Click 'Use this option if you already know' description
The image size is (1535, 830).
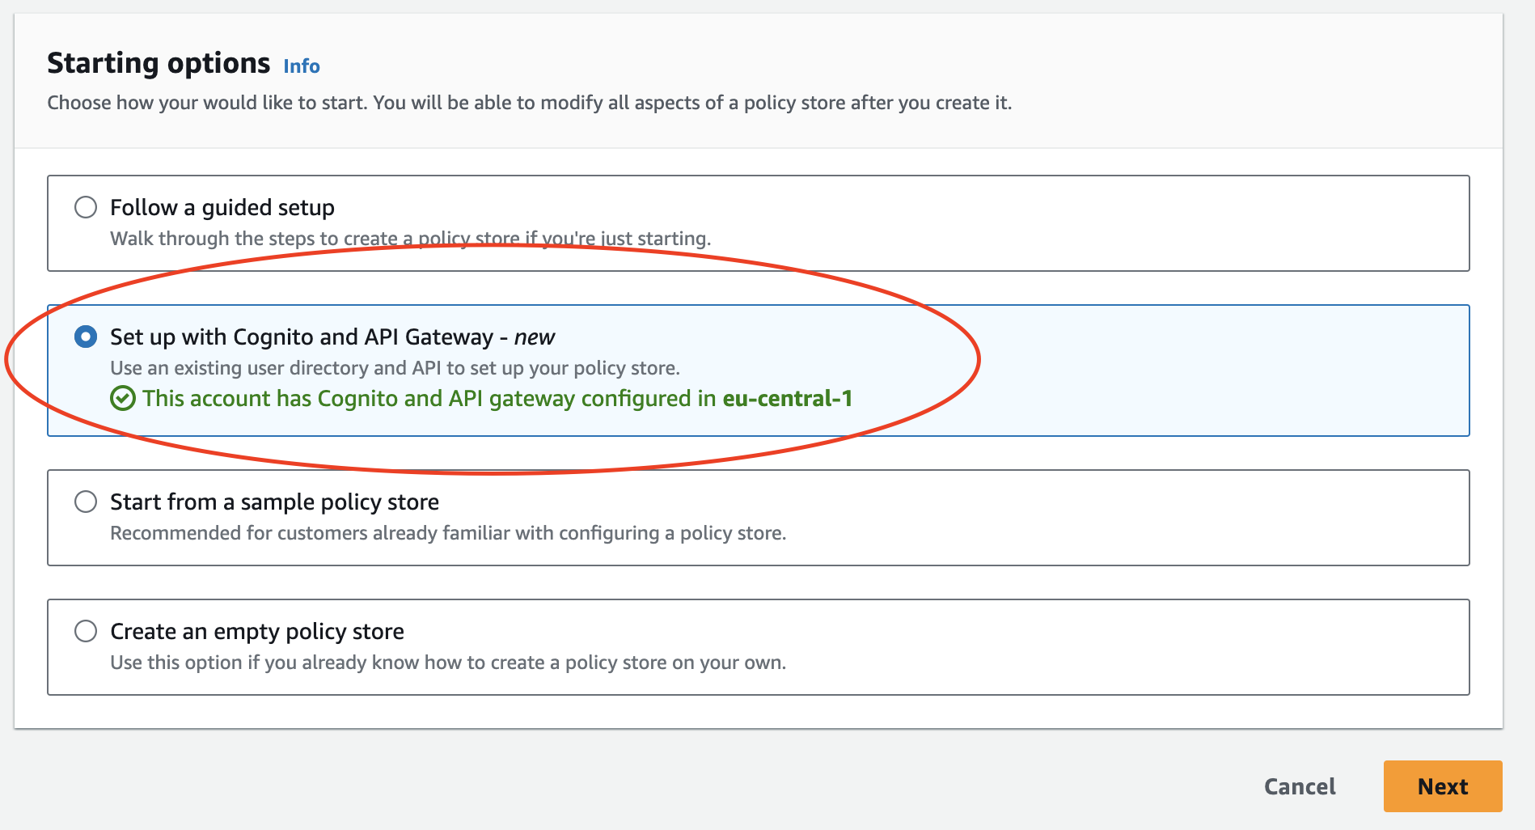point(448,663)
